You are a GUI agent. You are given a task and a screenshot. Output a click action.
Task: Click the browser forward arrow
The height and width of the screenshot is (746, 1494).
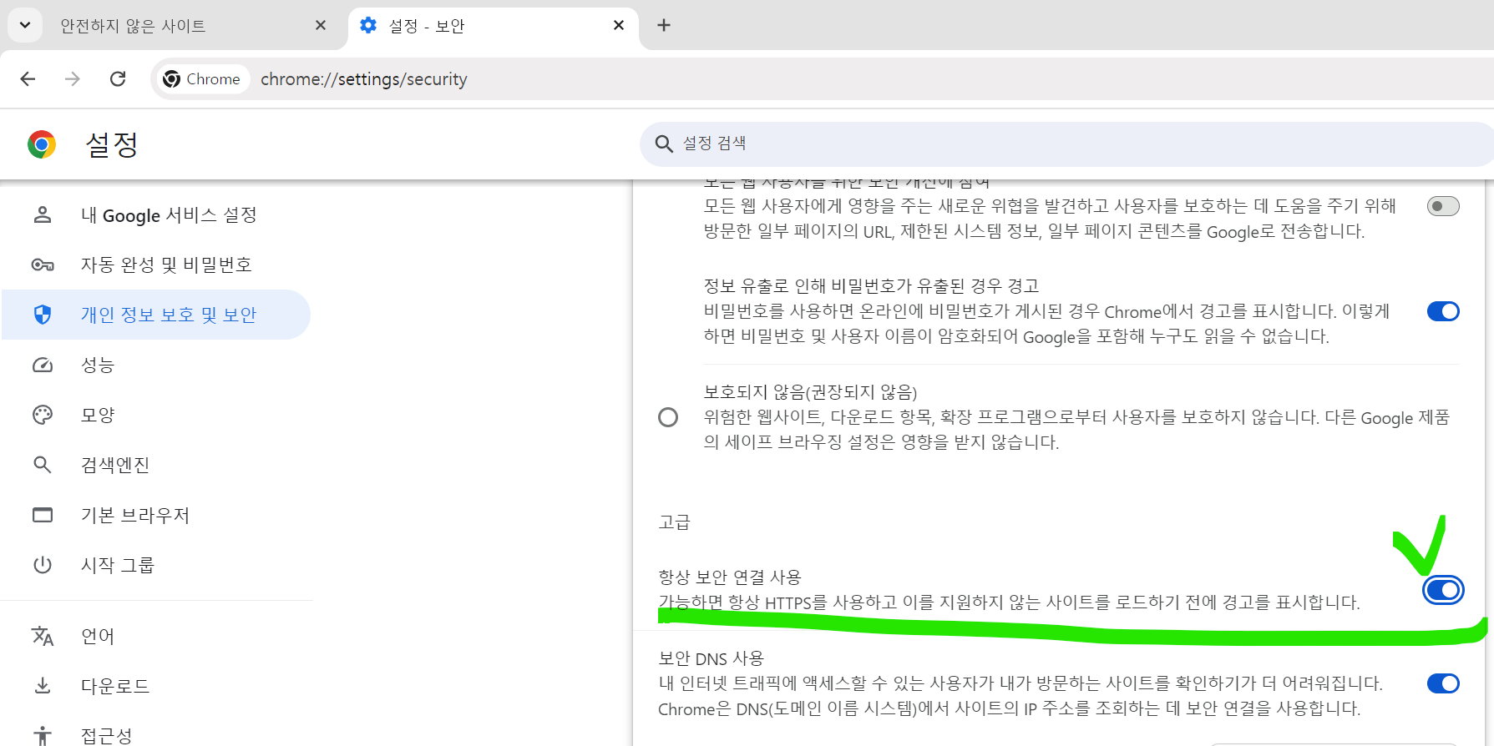point(73,78)
